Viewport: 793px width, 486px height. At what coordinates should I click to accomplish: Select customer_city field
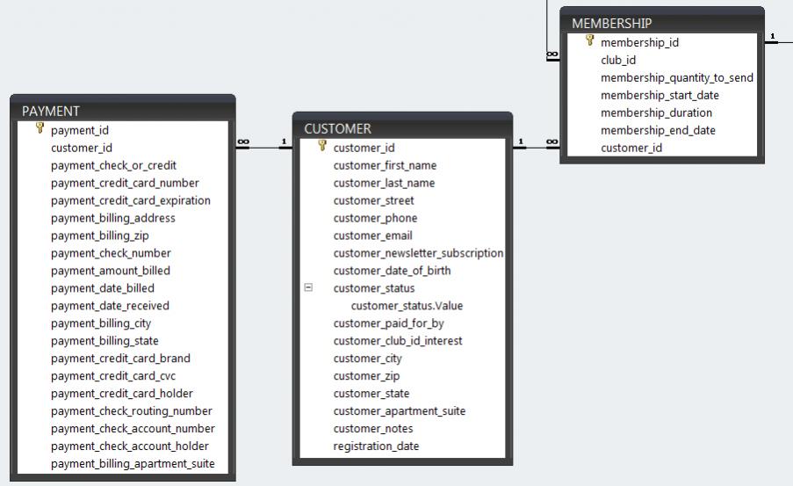point(368,359)
